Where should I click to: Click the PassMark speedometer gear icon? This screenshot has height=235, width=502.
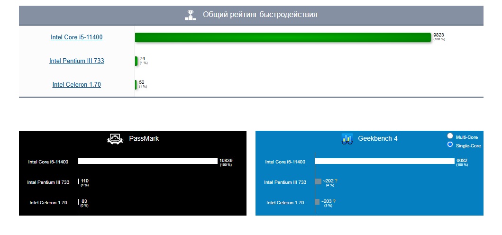coord(115,139)
